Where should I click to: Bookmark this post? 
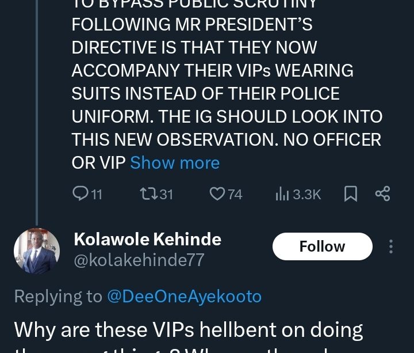click(350, 194)
